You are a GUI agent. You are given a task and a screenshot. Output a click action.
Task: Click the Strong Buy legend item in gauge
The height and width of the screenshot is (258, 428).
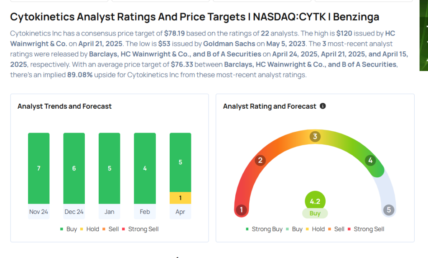click(x=264, y=229)
